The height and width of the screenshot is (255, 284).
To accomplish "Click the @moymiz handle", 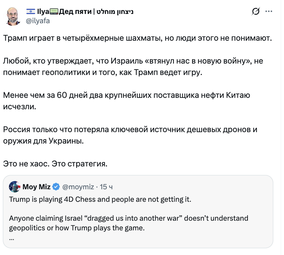I will coord(78,186).
